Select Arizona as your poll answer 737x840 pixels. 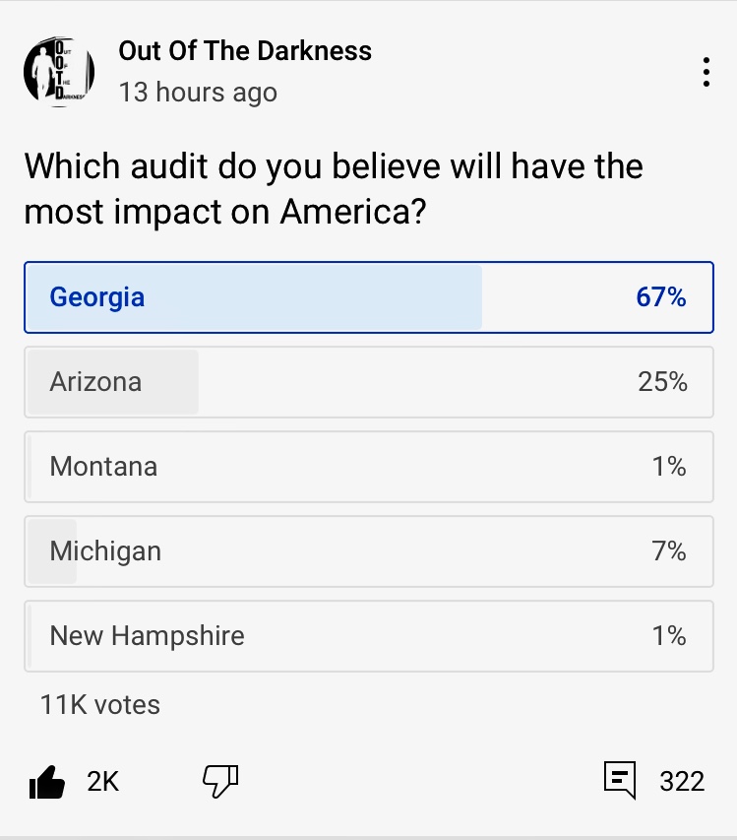tap(368, 382)
